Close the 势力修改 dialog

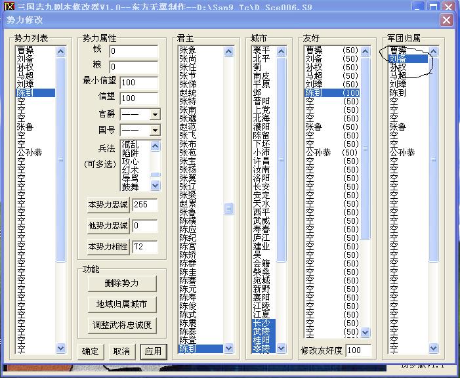tap(446, 20)
